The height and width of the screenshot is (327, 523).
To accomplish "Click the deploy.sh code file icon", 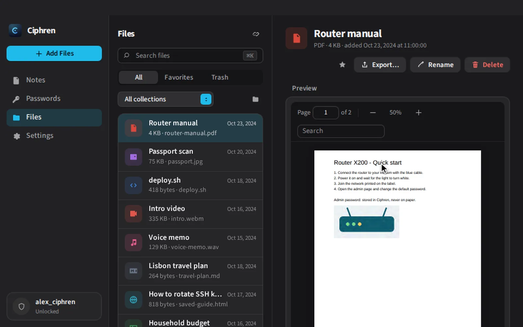I will click(x=133, y=185).
